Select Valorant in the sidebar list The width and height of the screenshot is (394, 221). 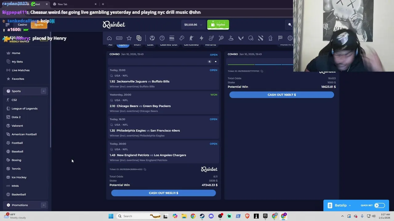point(17,126)
